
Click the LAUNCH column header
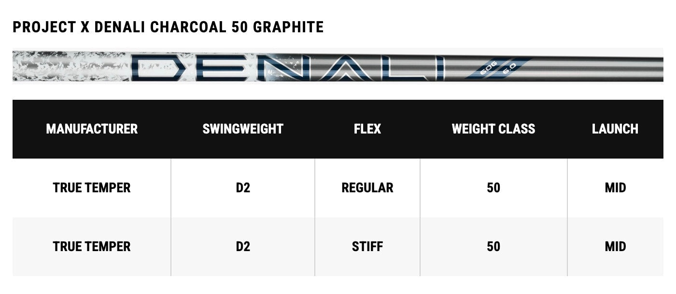615,129
